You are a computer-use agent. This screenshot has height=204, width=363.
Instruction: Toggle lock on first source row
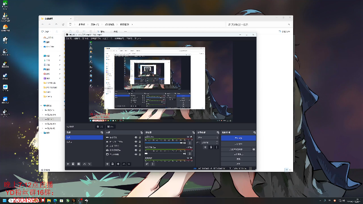(x=140, y=137)
